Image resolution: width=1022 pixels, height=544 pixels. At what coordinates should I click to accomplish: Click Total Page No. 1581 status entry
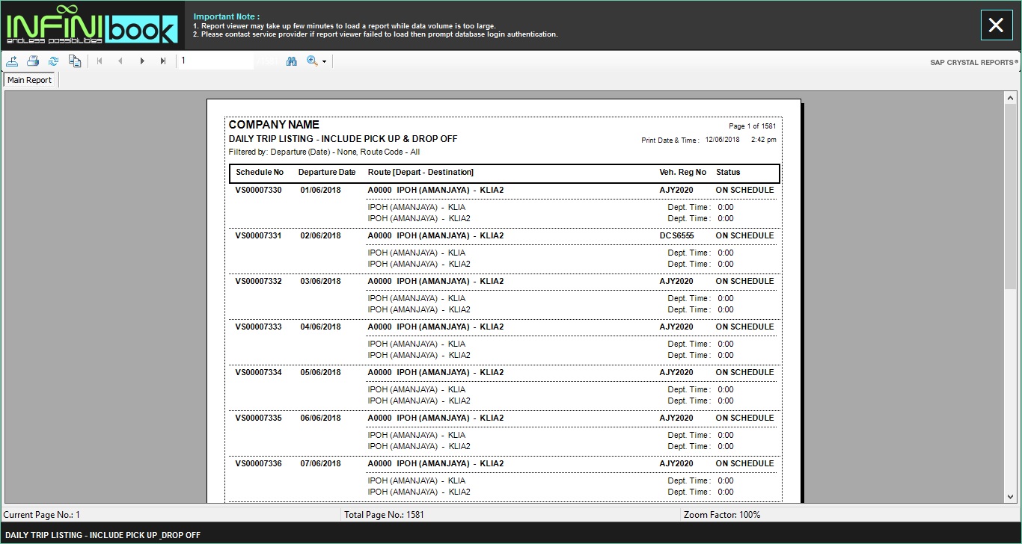pyautogui.click(x=384, y=515)
